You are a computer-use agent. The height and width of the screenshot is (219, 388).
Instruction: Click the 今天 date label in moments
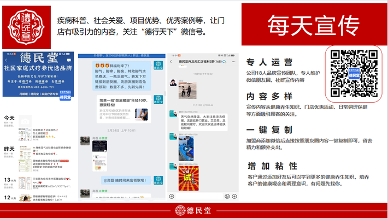click(x=9, y=118)
